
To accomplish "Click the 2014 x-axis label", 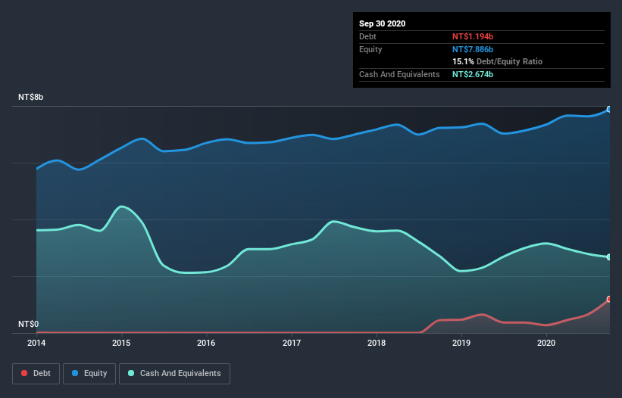I will click(36, 343).
